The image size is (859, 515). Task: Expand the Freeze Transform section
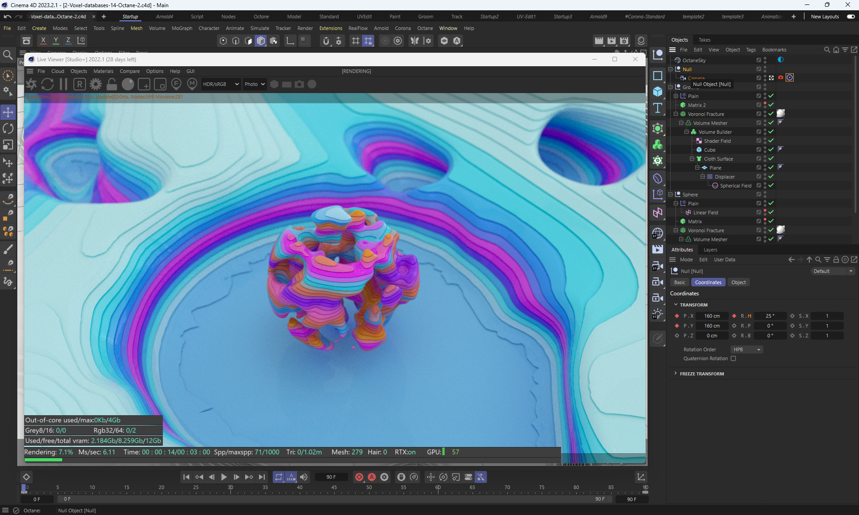pyautogui.click(x=702, y=374)
